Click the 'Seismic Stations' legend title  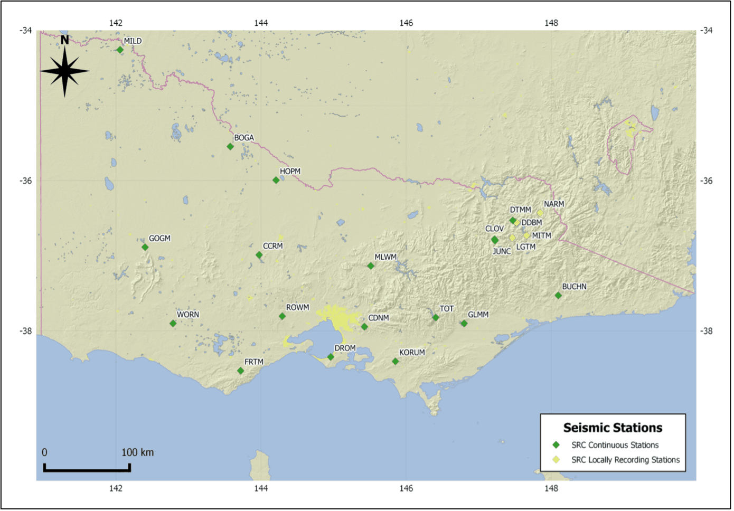[613, 428]
